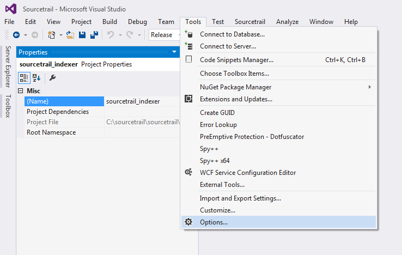Open the Help menu
The height and width of the screenshot is (255, 402).
click(351, 22)
